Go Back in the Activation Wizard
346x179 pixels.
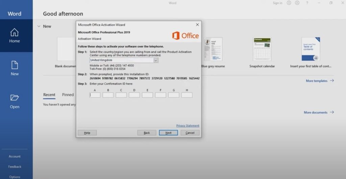point(147,133)
